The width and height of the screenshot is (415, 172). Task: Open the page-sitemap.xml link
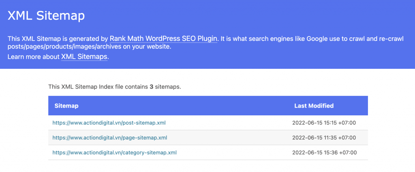click(109, 138)
